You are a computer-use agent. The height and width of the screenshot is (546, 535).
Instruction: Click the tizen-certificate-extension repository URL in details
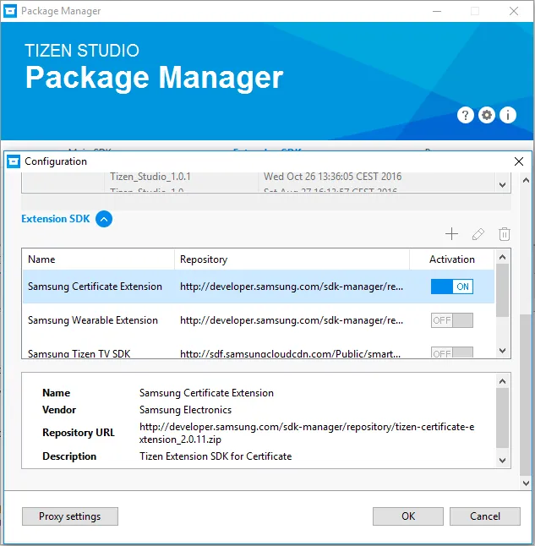pyautogui.click(x=307, y=434)
